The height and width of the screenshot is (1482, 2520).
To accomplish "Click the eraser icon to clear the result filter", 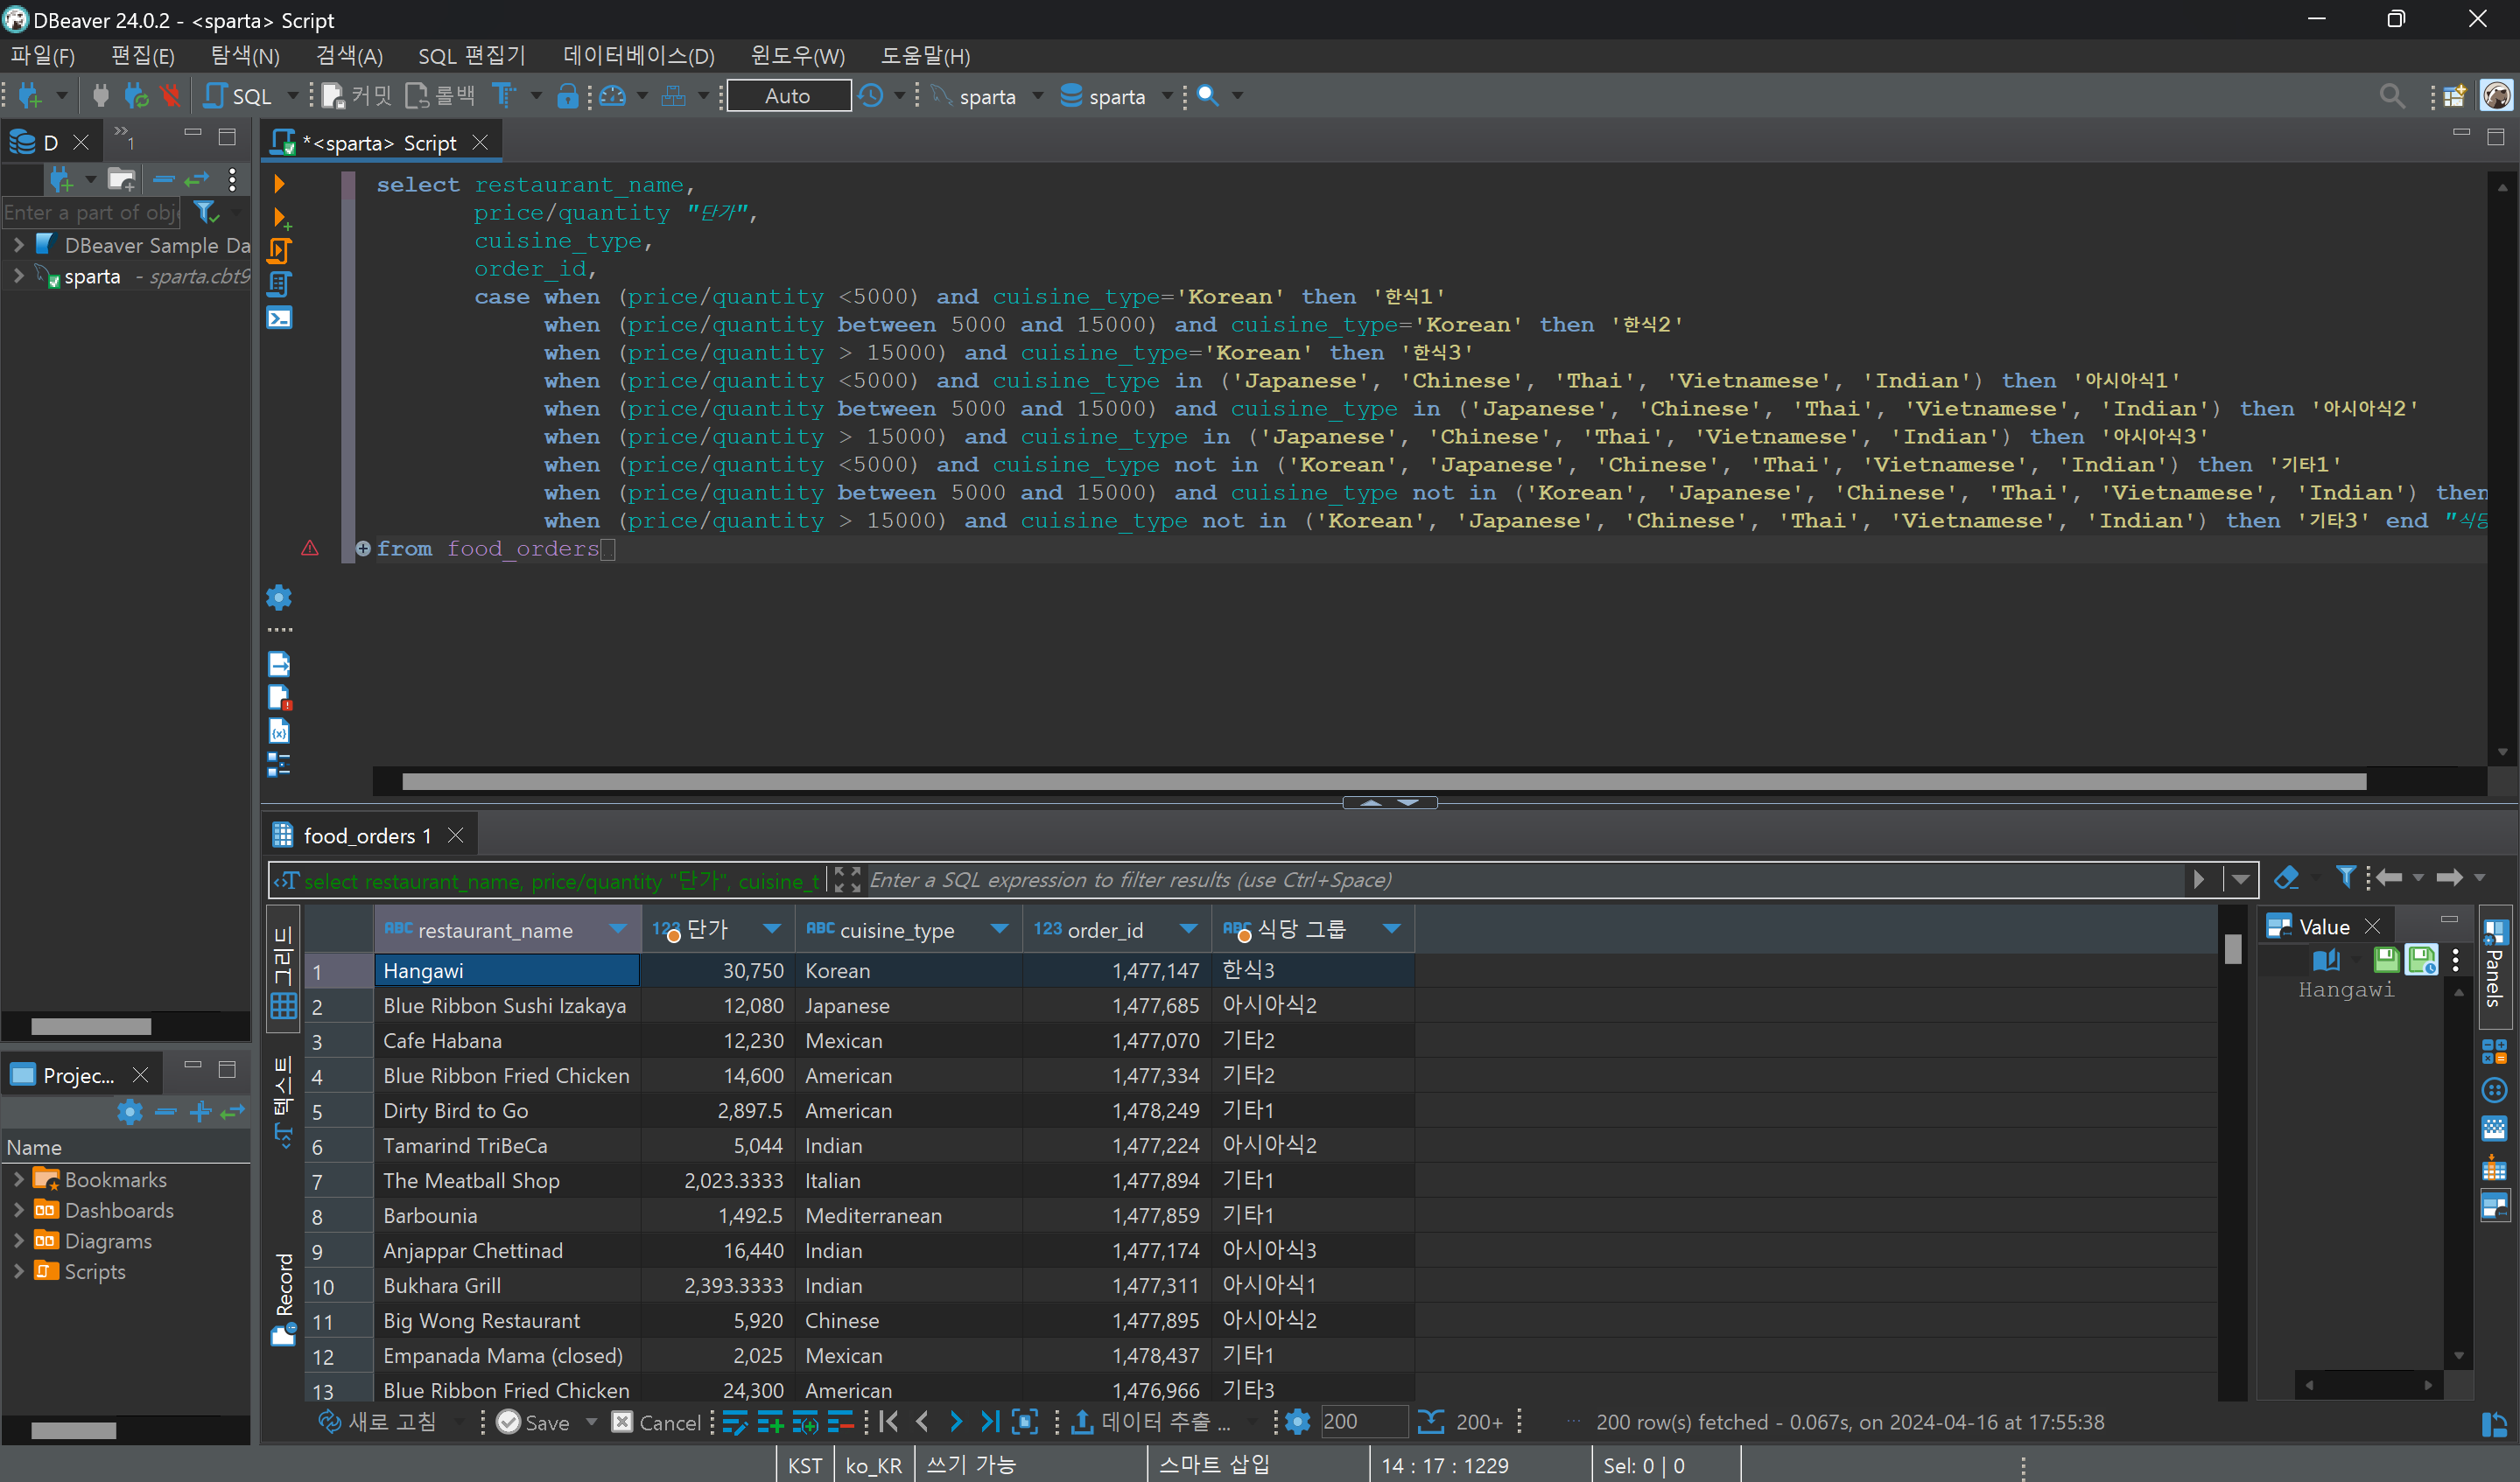I will click(x=2286, y=878).
